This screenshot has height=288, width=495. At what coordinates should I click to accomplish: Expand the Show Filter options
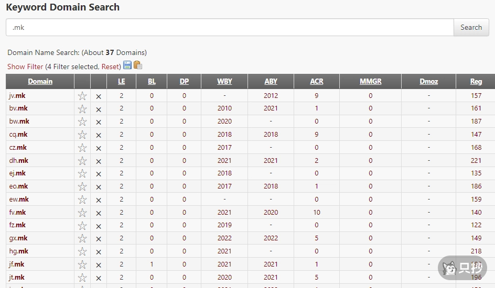click(25, 67)
